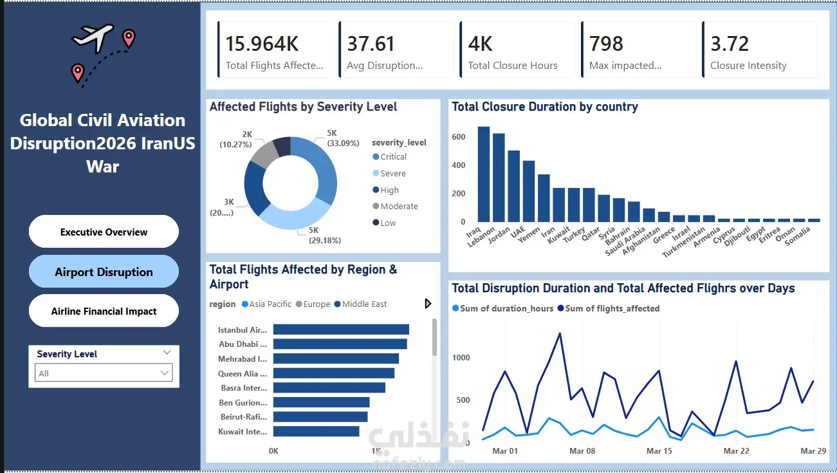Open the Severity Level All dropdown

tap(103, 373)
